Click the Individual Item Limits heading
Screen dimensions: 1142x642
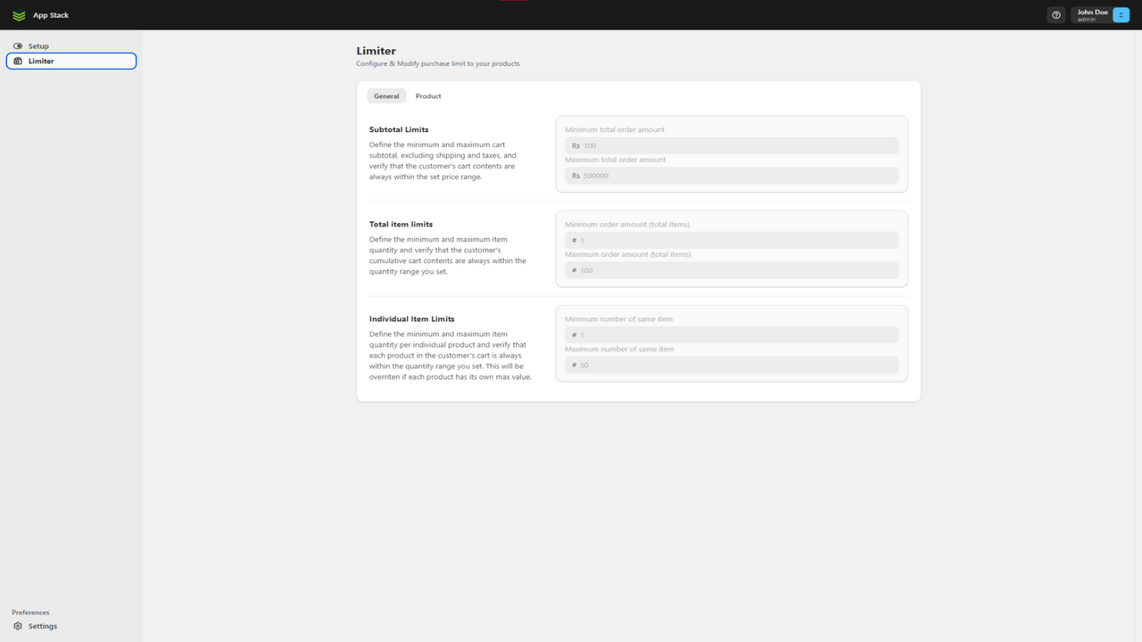412,319
